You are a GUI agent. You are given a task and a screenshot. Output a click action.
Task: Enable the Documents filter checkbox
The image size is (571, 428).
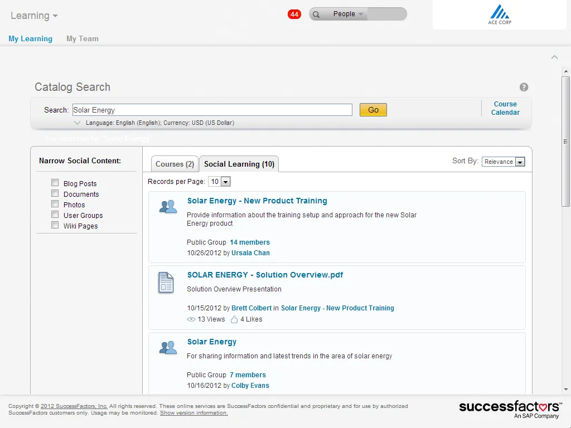(55, 193)
